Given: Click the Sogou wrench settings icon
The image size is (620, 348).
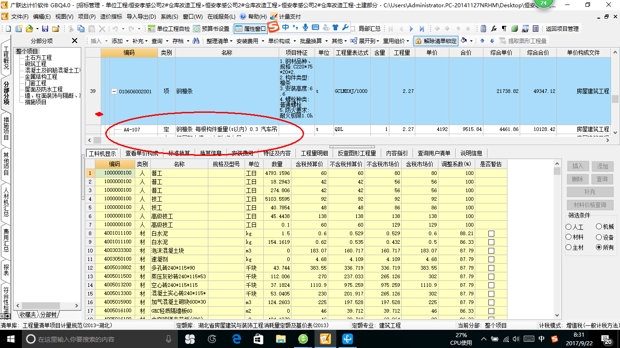Looking at the screenshot, I should [x=345, y=27].
